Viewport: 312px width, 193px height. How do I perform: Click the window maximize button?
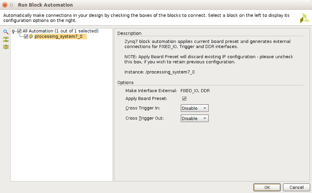[11, 5]
